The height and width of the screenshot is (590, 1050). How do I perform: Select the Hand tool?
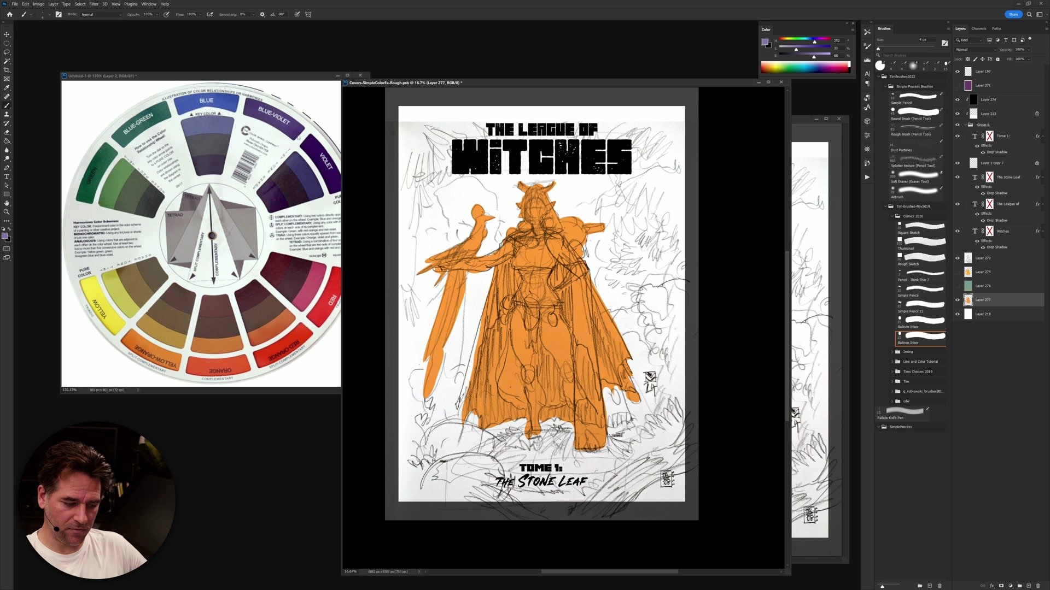click(x=7, y=203)
